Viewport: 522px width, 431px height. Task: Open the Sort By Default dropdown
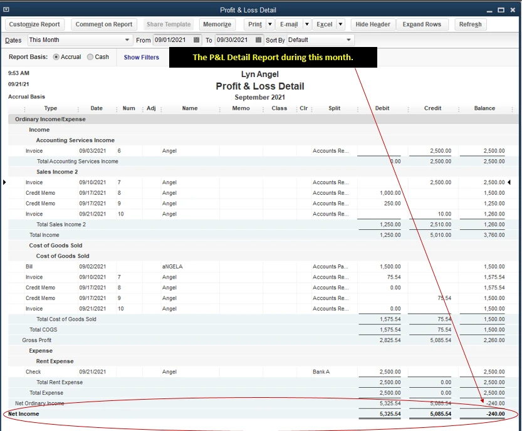348,39
